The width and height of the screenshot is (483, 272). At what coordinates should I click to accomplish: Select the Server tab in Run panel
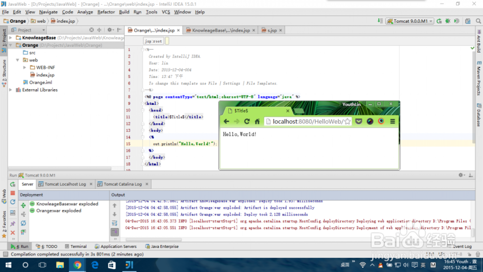27,184
